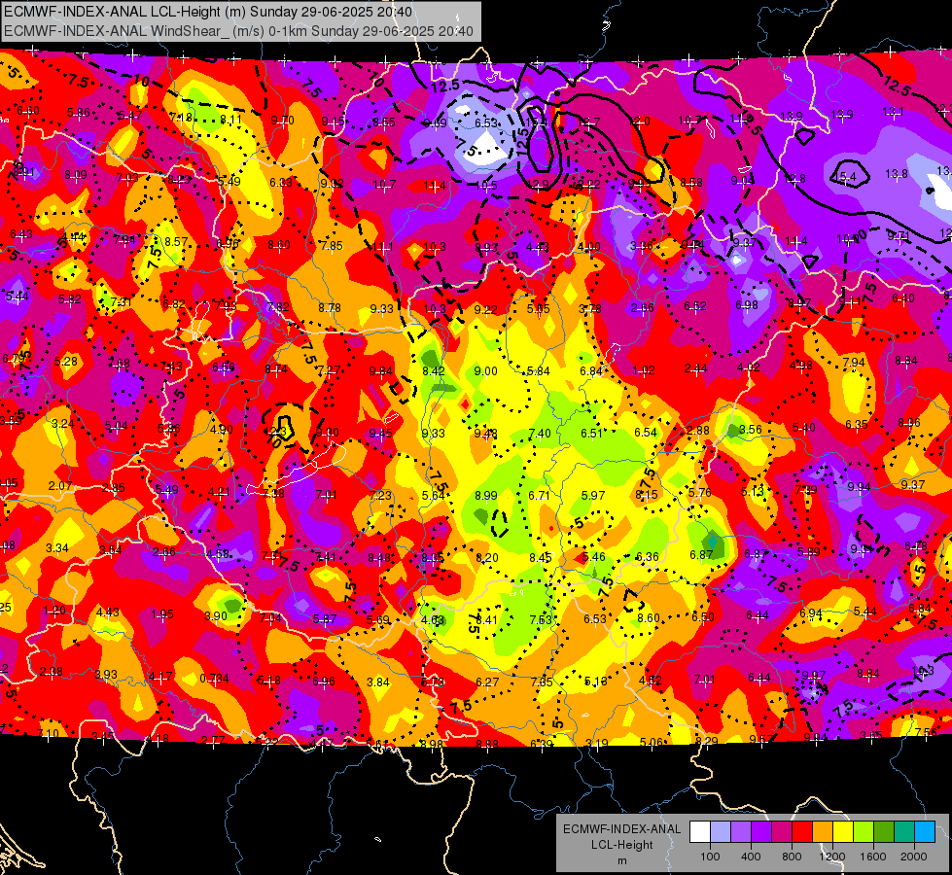Click the map value 8.78
This screenshot has width=952, height=875.
(330, 308)
